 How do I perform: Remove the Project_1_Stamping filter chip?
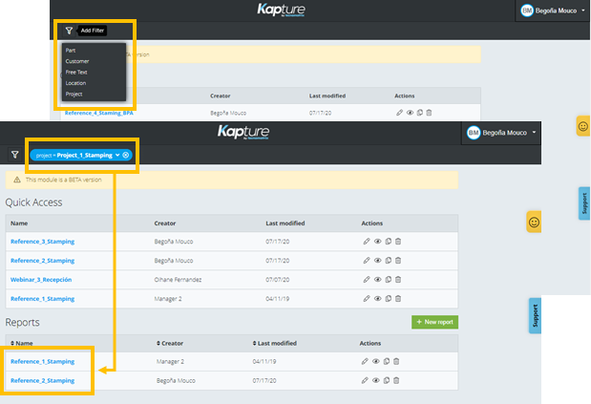click(x=126, y=155)
